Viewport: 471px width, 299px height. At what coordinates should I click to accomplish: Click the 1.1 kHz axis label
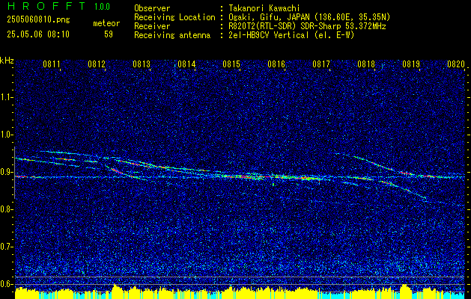(x=5, y=97)
